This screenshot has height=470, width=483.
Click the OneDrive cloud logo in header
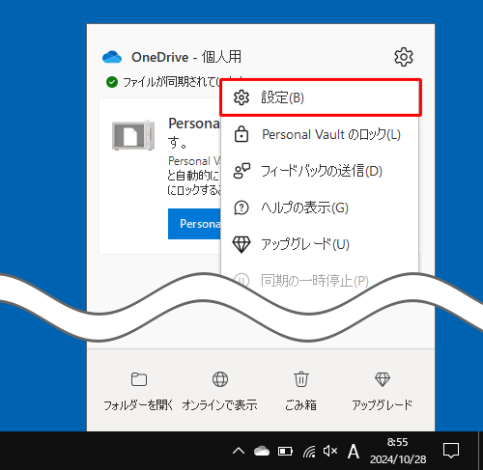click(x=112, y=57)
